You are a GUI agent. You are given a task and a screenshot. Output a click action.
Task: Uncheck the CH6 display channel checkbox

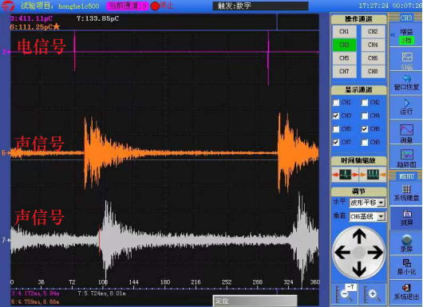click(365, 129)
